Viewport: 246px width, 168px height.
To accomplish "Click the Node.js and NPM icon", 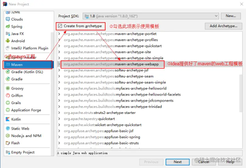I will tap(8, 136).
